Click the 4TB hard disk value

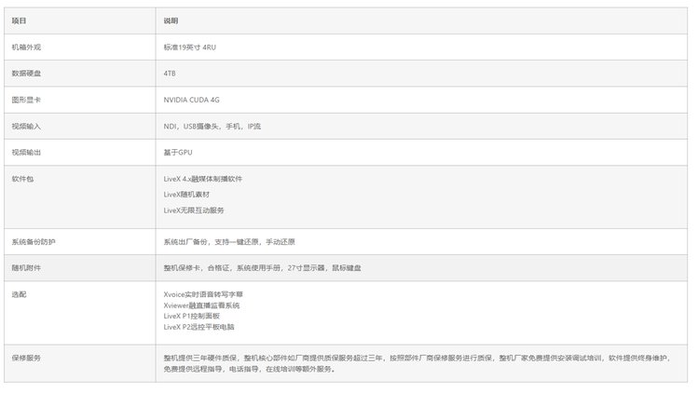(x=170, y=73)
